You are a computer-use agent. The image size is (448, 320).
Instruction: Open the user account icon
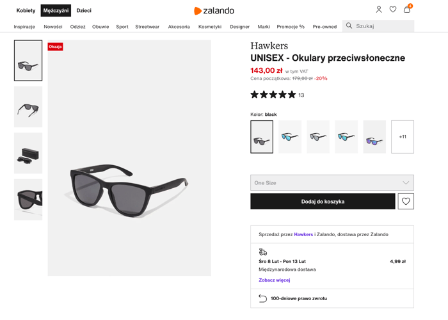tap(379, 10)
